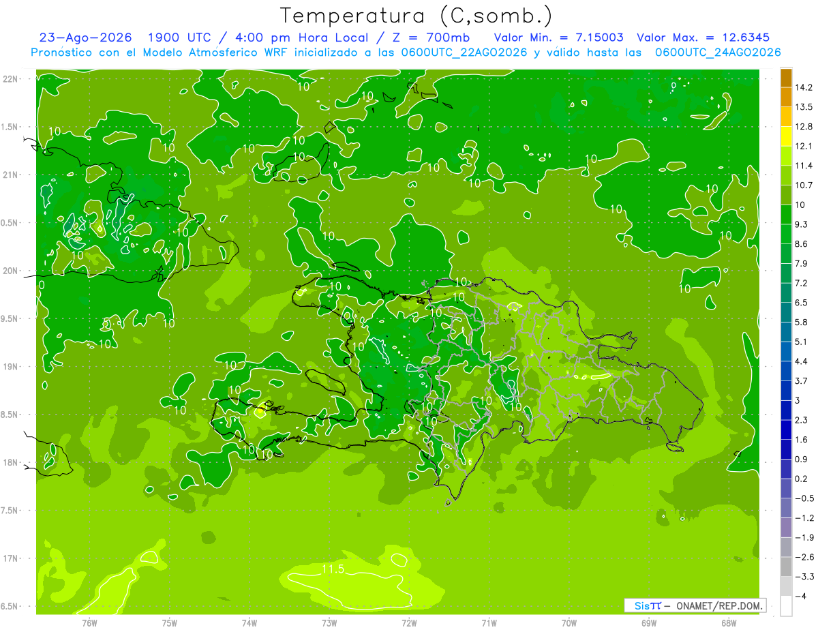Pick the yellow swatch between 12.1 and 12.8
The image size is (818, 632).
[x=786, y=136]
